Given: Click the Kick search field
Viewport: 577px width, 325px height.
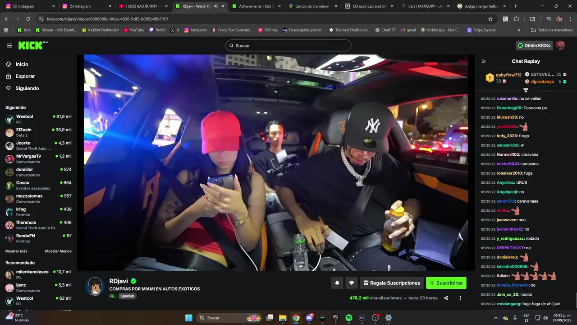Looking at the screenshot, I should 288,46.
